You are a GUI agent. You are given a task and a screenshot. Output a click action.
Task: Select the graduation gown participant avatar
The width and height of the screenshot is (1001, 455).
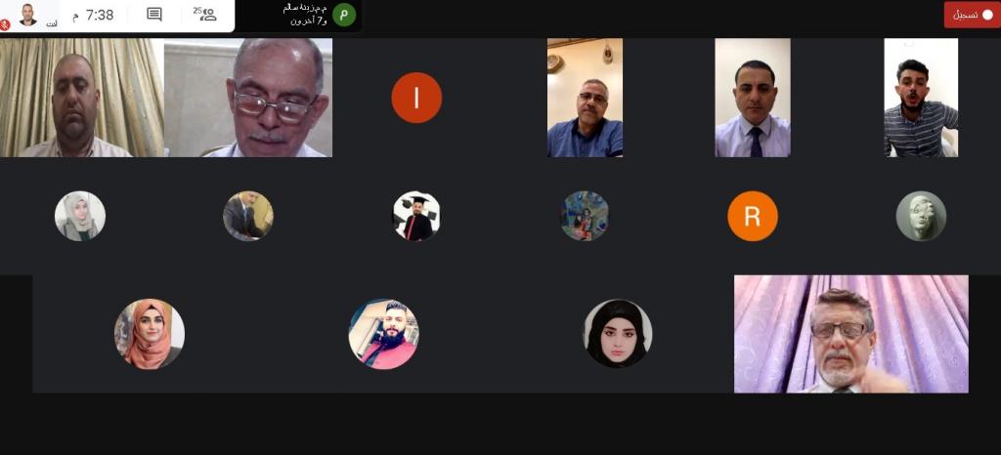pyautogui.click(x=416, y=216)
